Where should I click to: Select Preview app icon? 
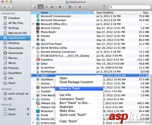click(x=38, y=36)
